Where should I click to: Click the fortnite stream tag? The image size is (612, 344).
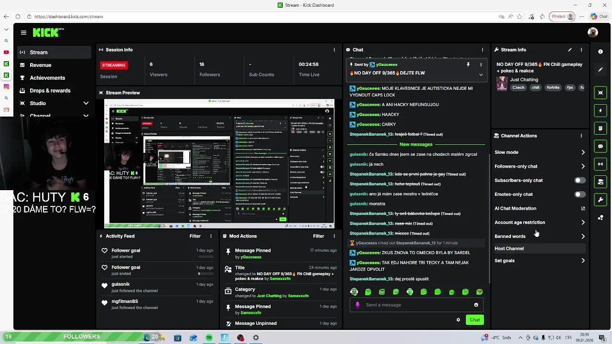(x=553, y=88)
